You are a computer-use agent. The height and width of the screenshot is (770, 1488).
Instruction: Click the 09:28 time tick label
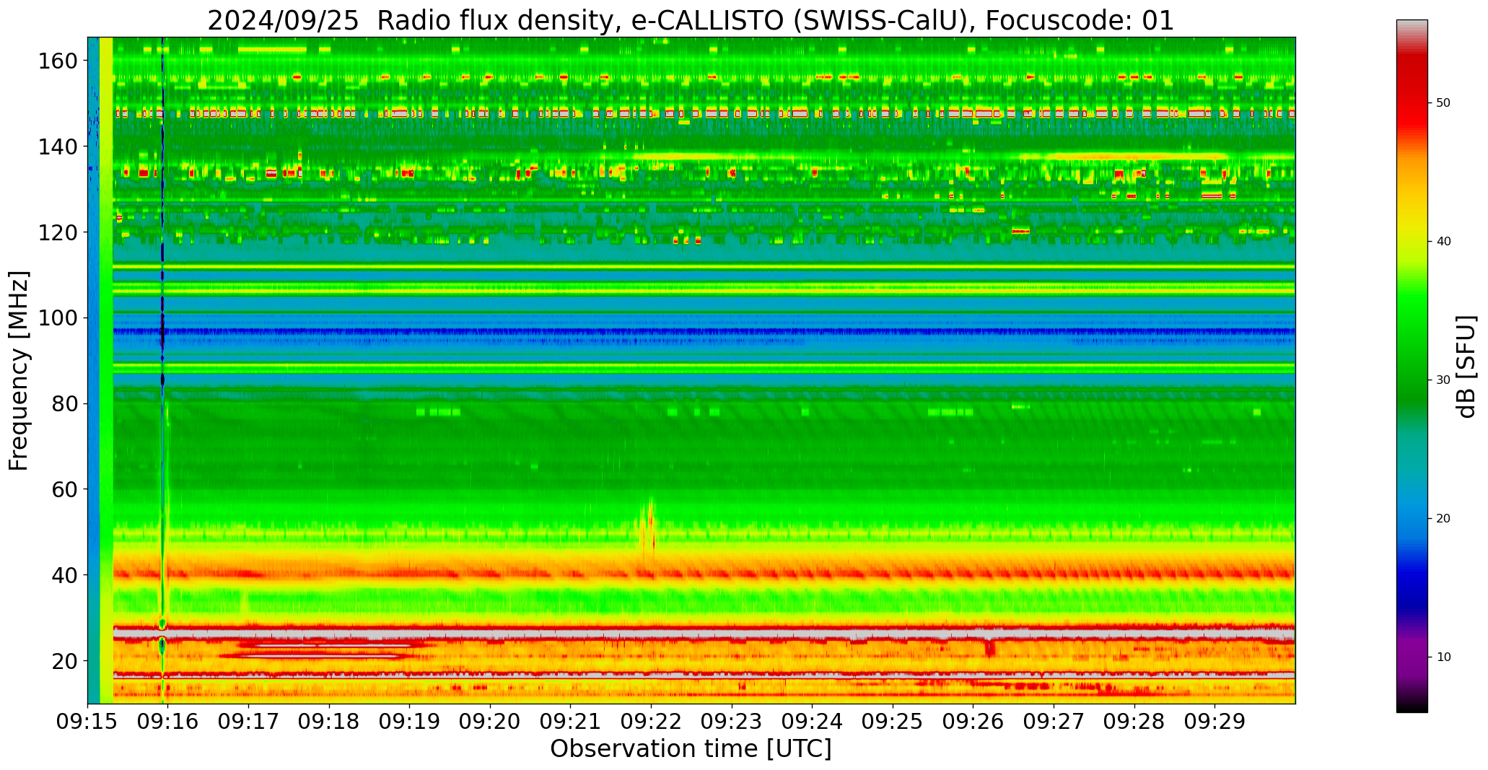click(1134, 722)
